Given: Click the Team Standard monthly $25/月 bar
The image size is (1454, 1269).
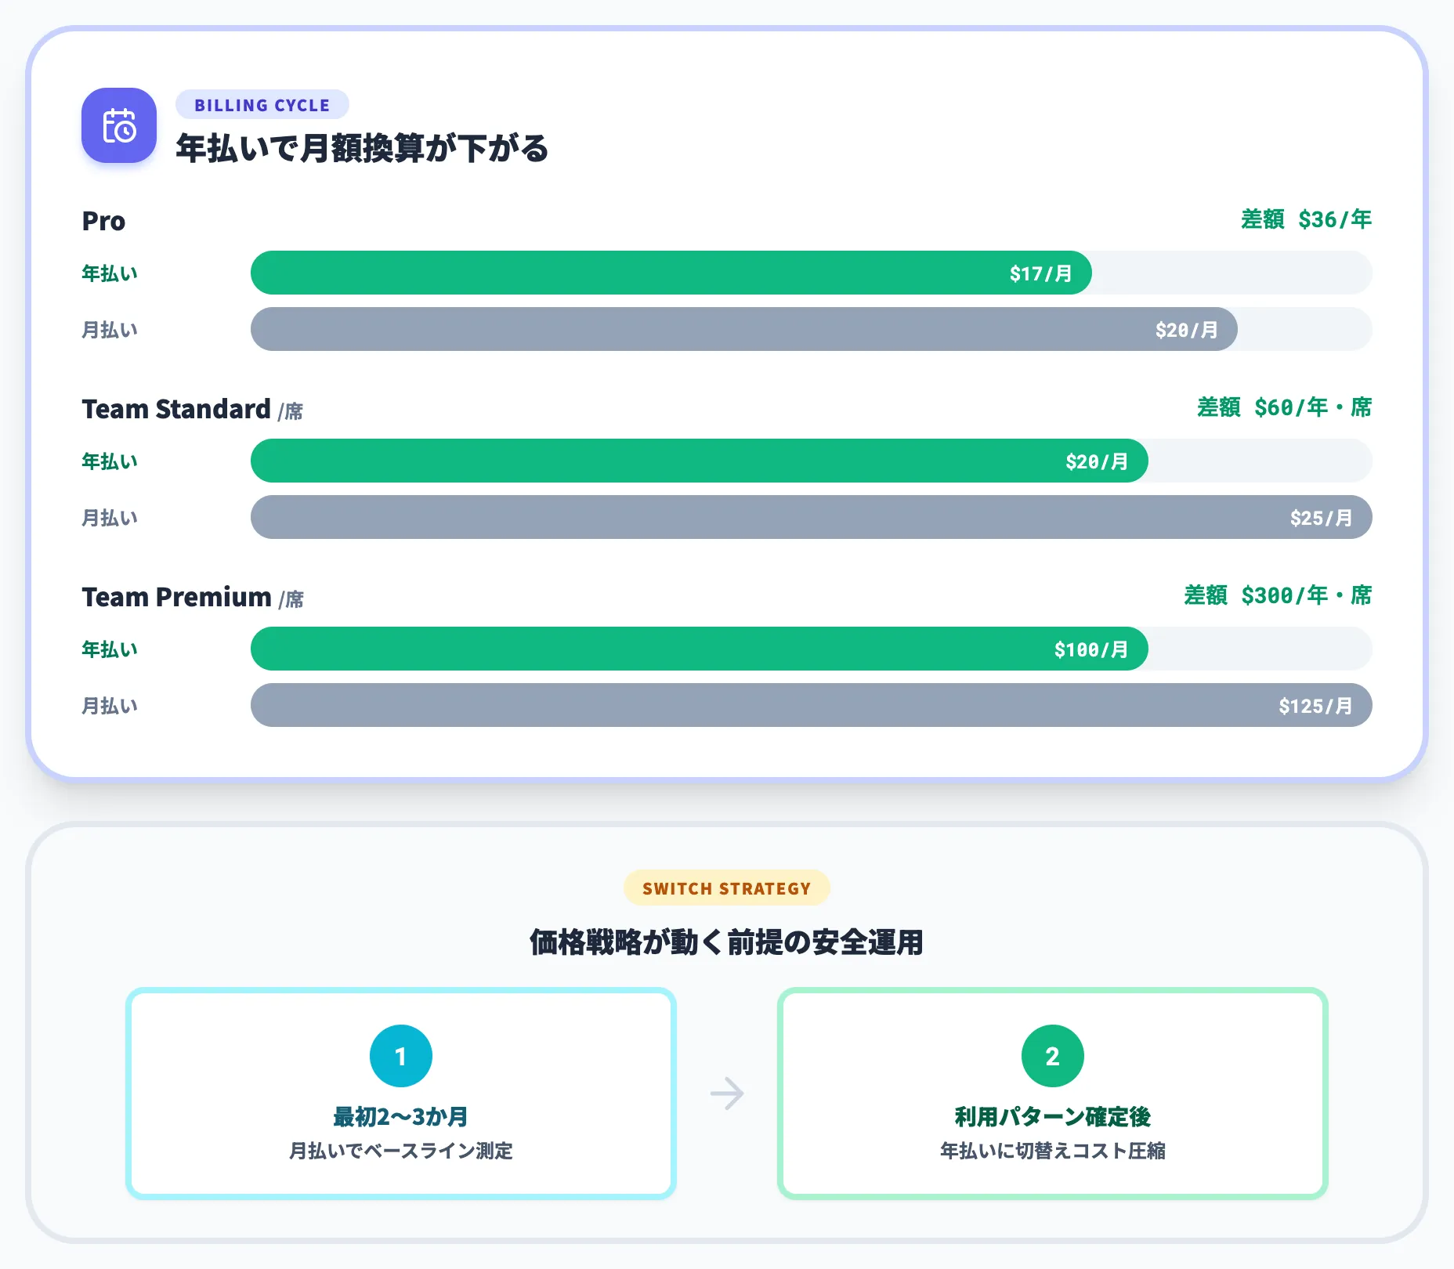Looking at the screenshot, I should [811, 517].
